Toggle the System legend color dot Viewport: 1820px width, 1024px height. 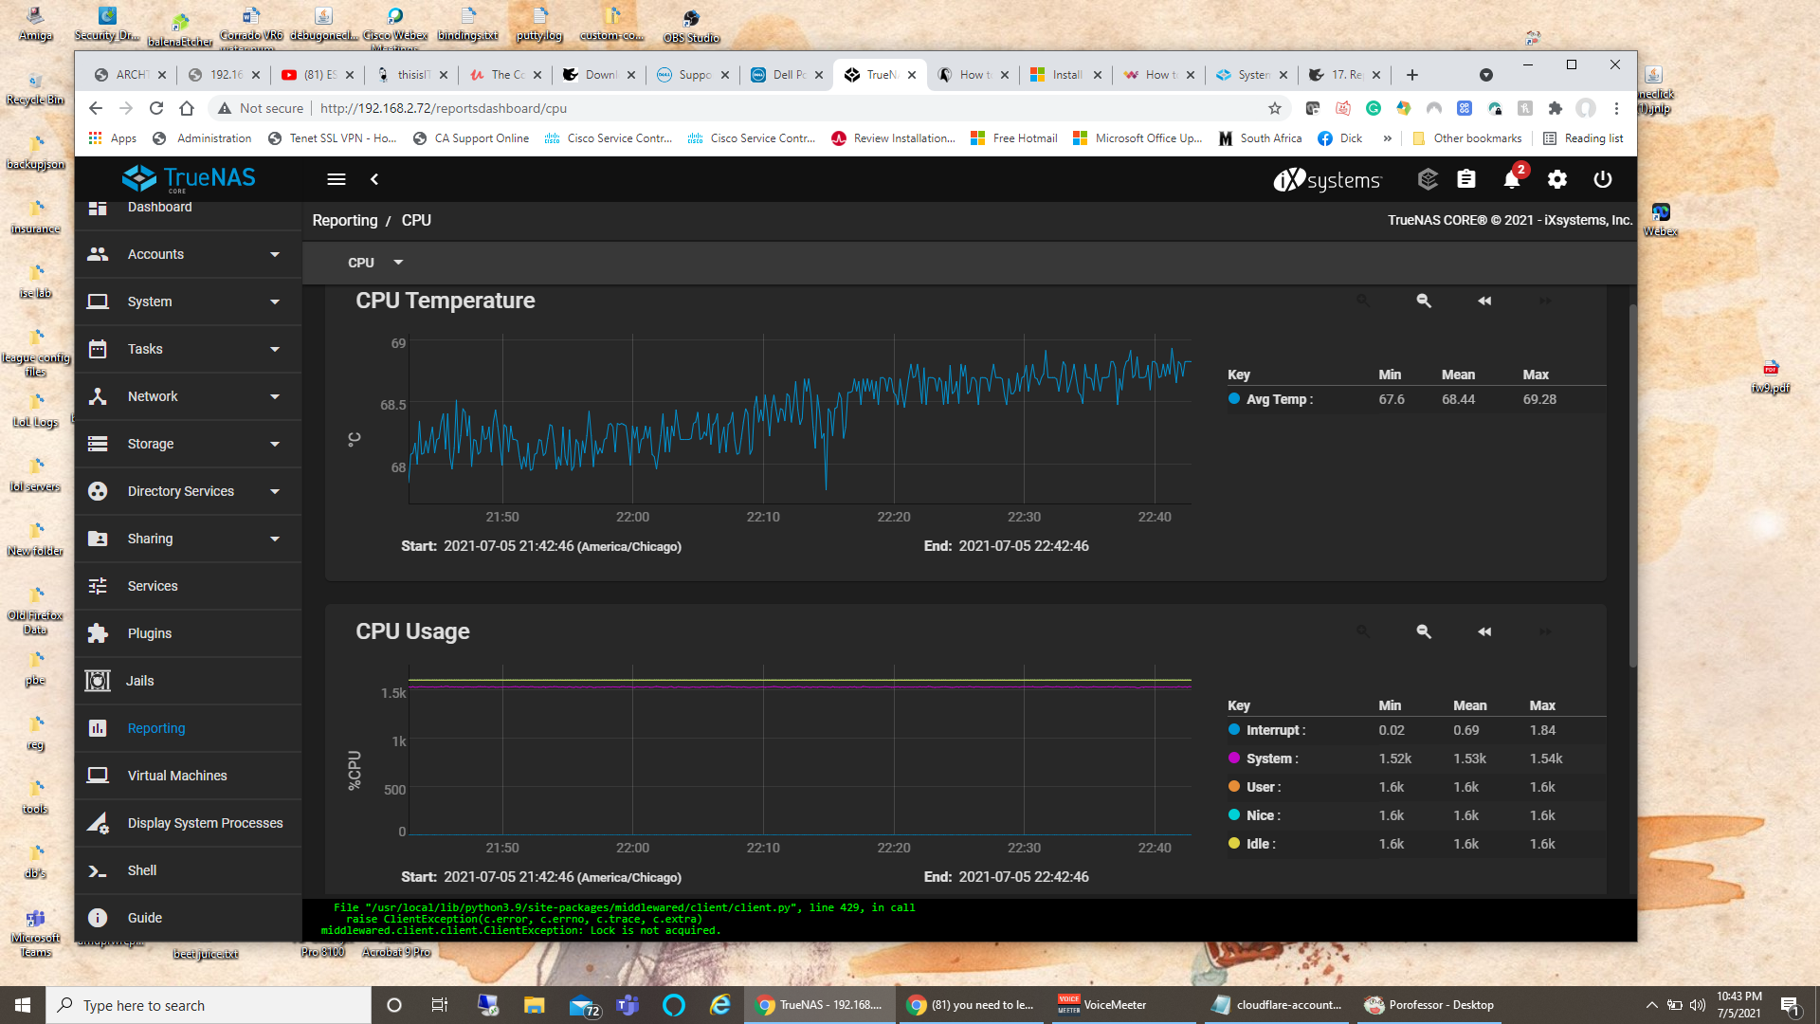point(1234,759)
